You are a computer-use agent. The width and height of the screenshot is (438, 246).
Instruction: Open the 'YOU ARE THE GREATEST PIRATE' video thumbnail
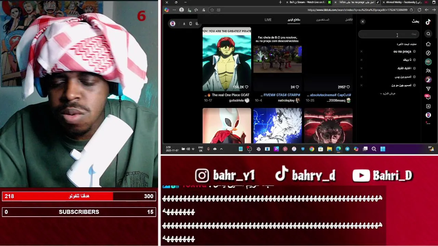pyautogui.click(x=227, y=59)
